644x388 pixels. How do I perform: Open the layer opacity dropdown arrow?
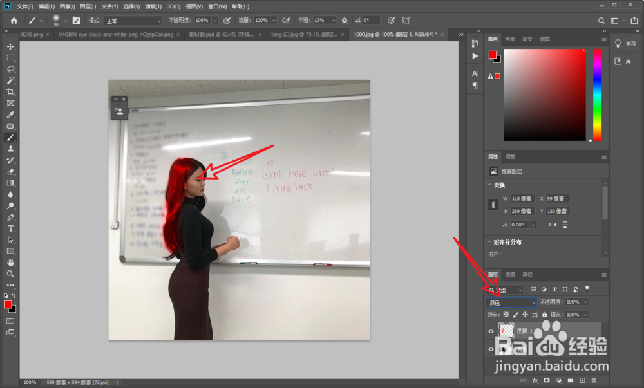(x=585, y=302)
